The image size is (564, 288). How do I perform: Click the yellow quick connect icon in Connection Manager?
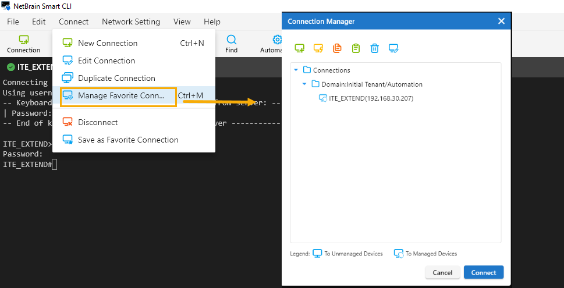[x=318, y=48]
